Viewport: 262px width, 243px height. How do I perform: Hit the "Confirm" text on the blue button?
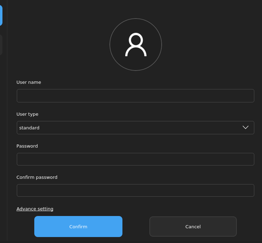coord(78,227)
